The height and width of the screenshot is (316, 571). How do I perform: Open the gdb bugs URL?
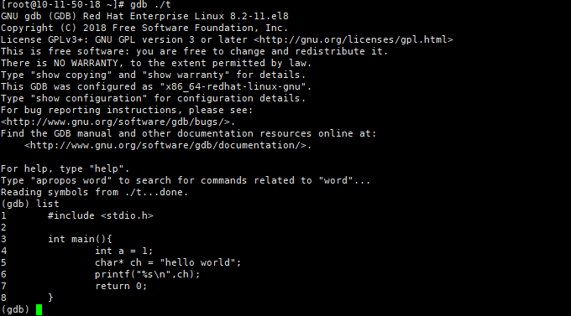coord(116,122)
